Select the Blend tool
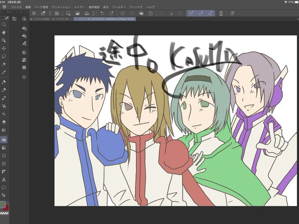Screen dimensions: 299x224 coord(4,130)
